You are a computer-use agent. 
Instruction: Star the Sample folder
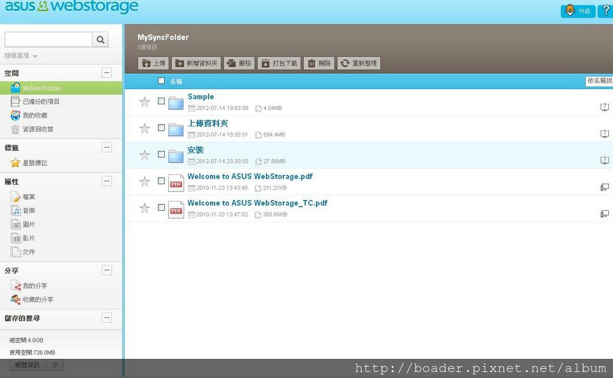click(145, 102)
